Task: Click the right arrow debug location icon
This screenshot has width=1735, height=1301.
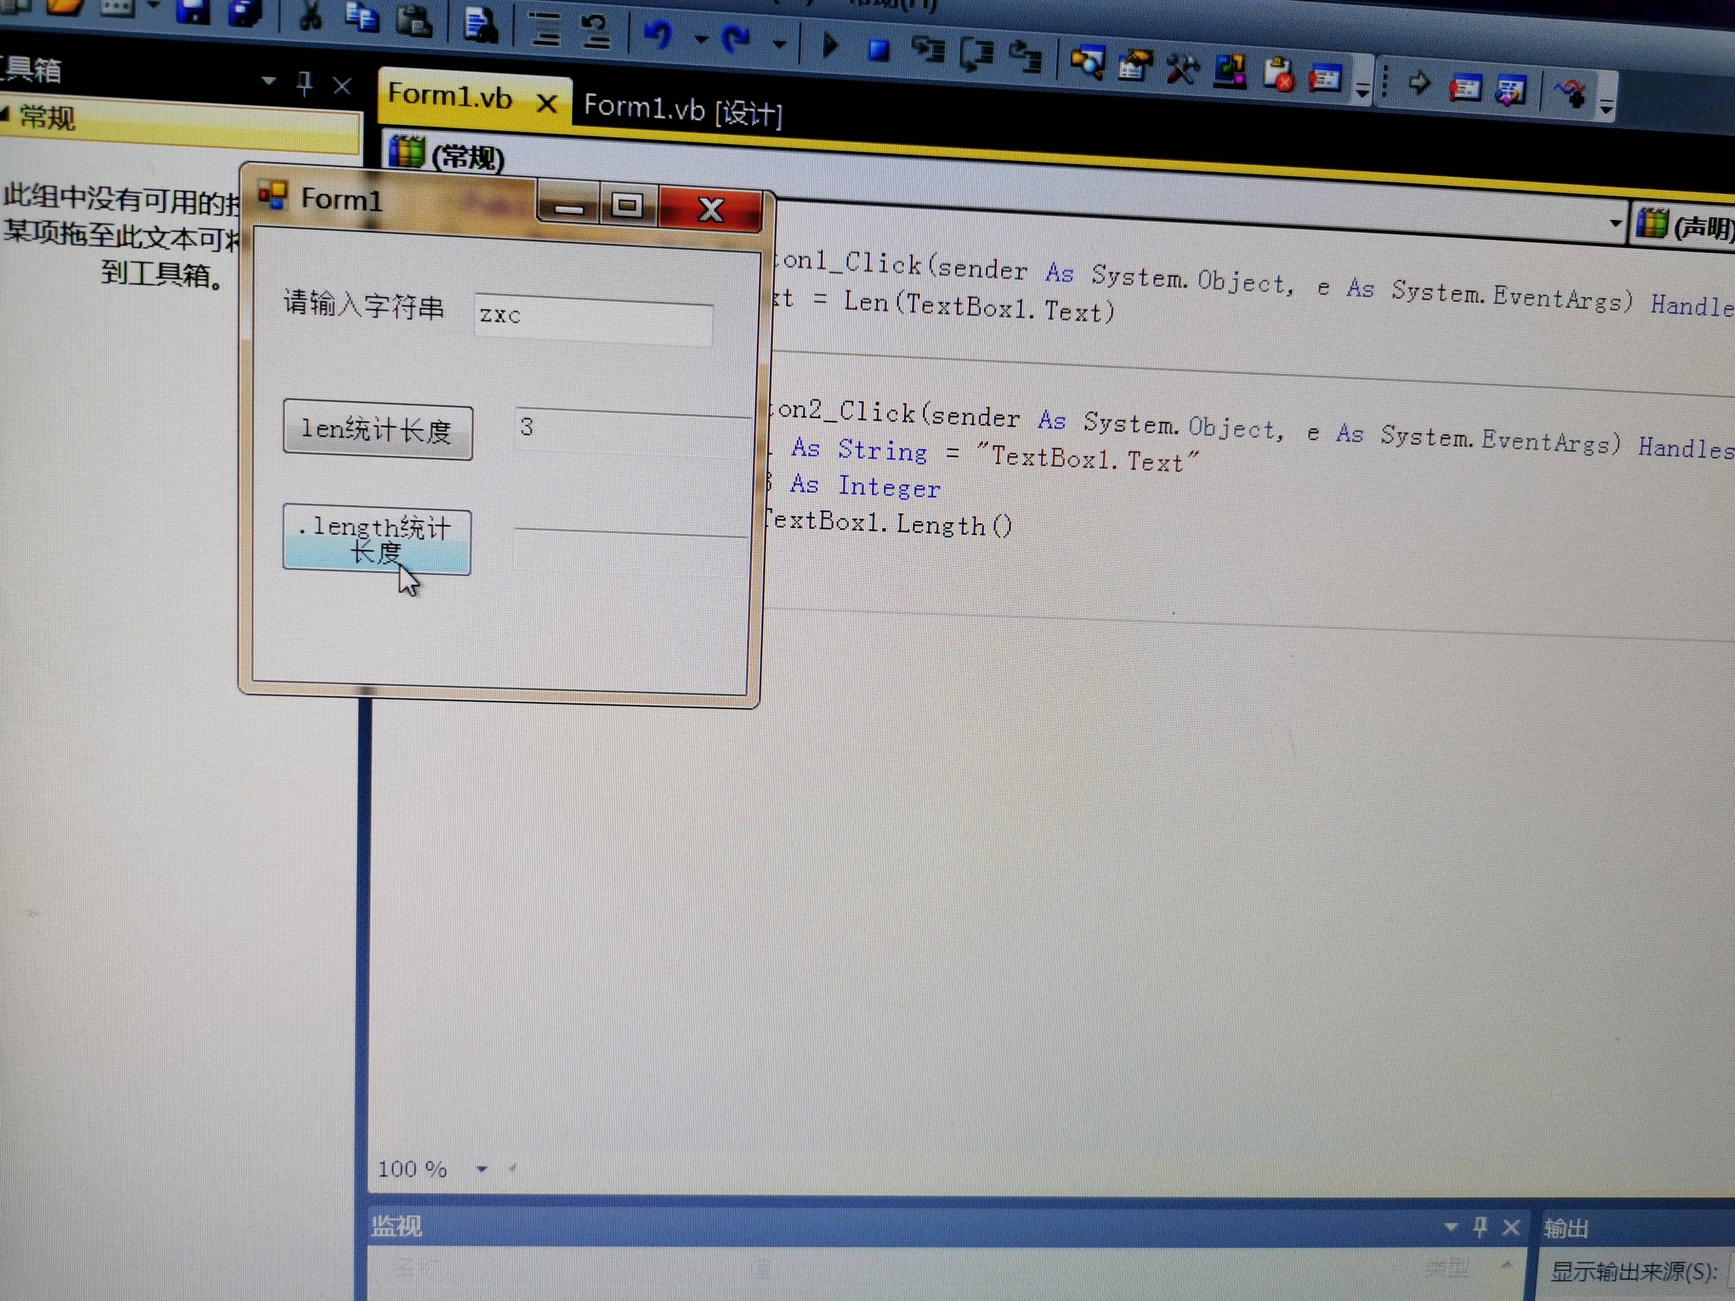Action: coord(1419,82)
